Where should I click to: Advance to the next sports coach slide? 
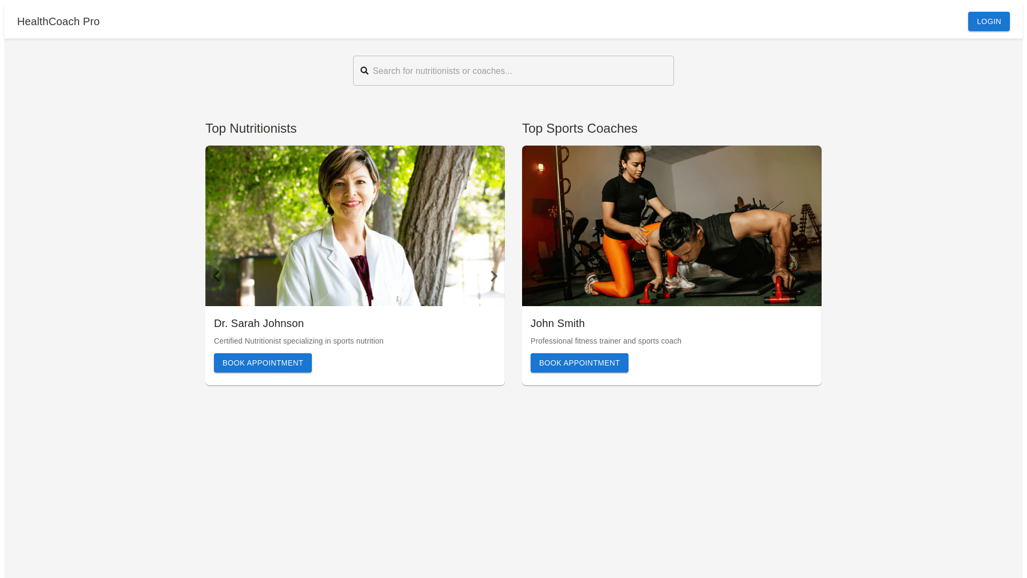coord(811,276)
